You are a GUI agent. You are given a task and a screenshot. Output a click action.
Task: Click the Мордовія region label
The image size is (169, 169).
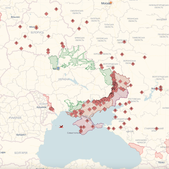click(x=161, y=20)
